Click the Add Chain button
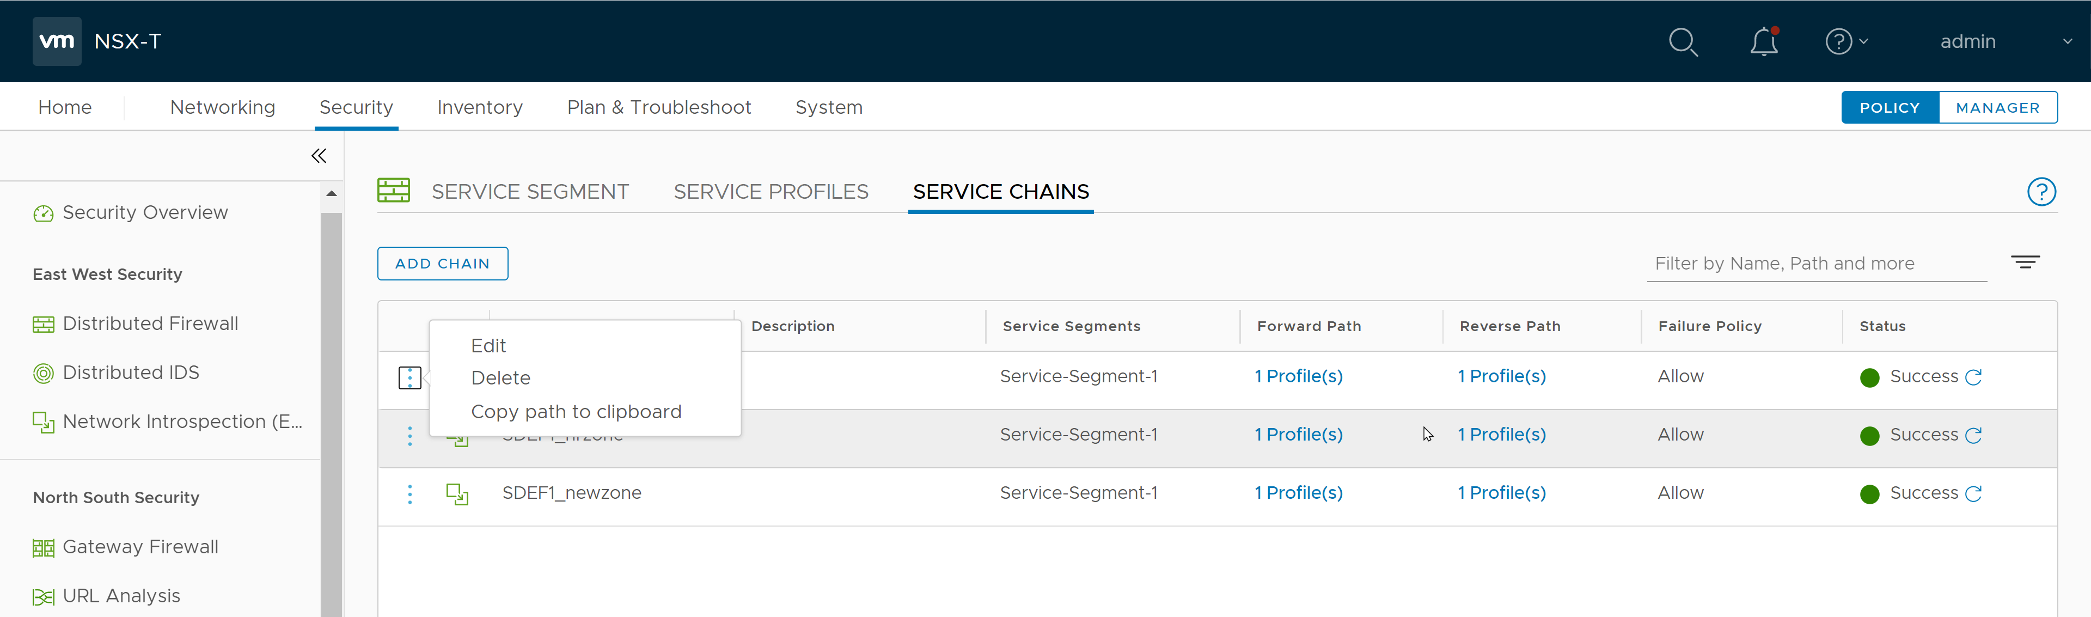The image size is (2091, 617). [x=442, y=264]
